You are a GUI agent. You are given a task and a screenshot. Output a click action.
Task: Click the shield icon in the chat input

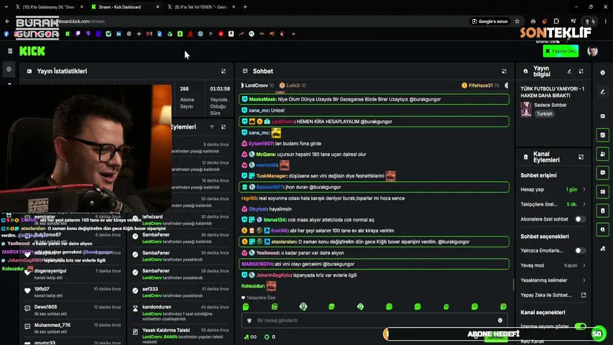249,321
